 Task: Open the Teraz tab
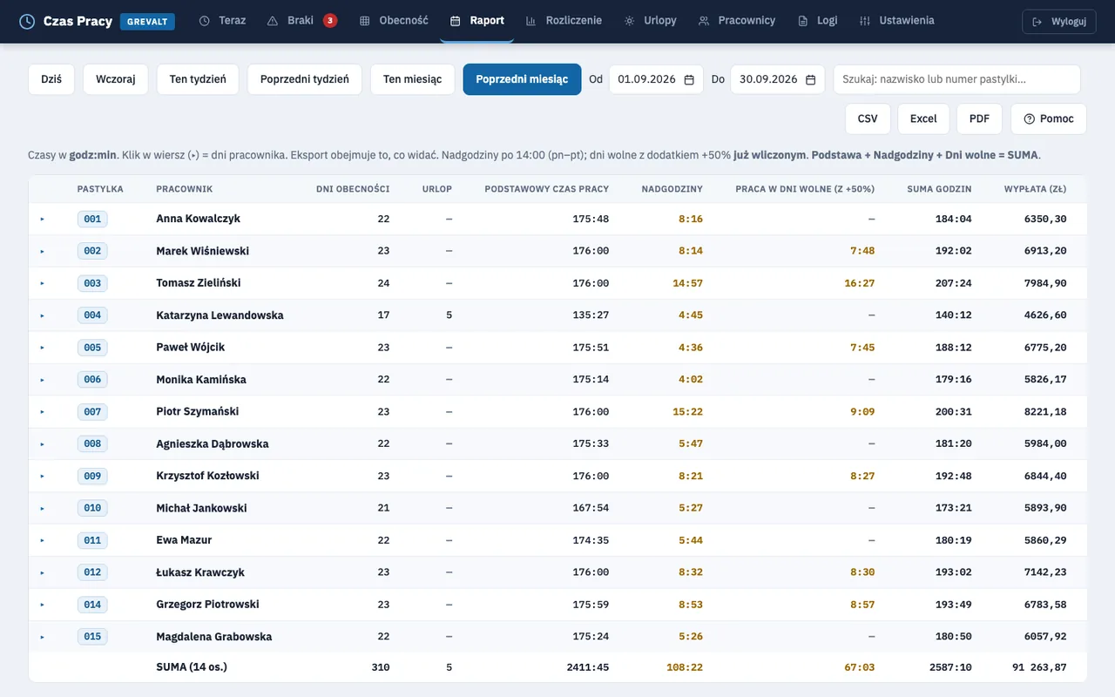[222, 21]
